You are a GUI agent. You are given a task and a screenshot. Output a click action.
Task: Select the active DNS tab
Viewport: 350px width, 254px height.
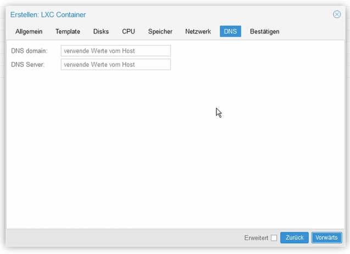coord(230,31)
